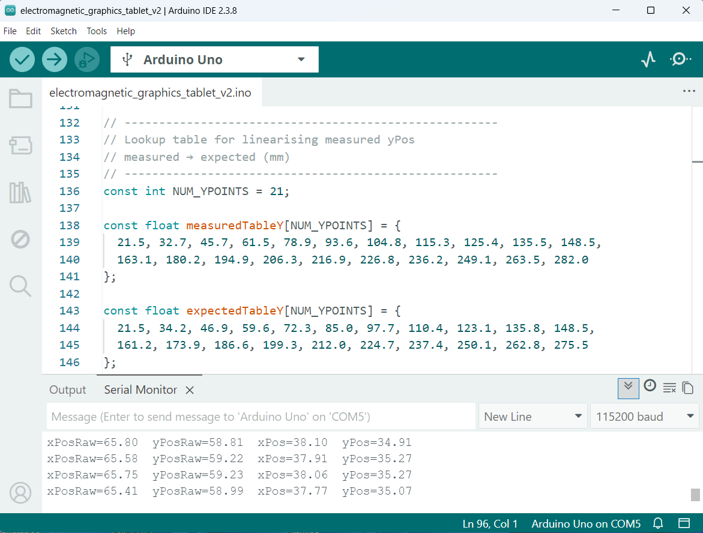Image resolution: width=703 pixels, height=533 pixels.
Task: Click value 148.5 on line 139
Action: tap(578, 242)
